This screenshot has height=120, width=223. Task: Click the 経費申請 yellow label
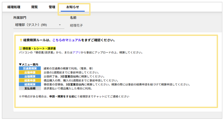pos(30,80)
